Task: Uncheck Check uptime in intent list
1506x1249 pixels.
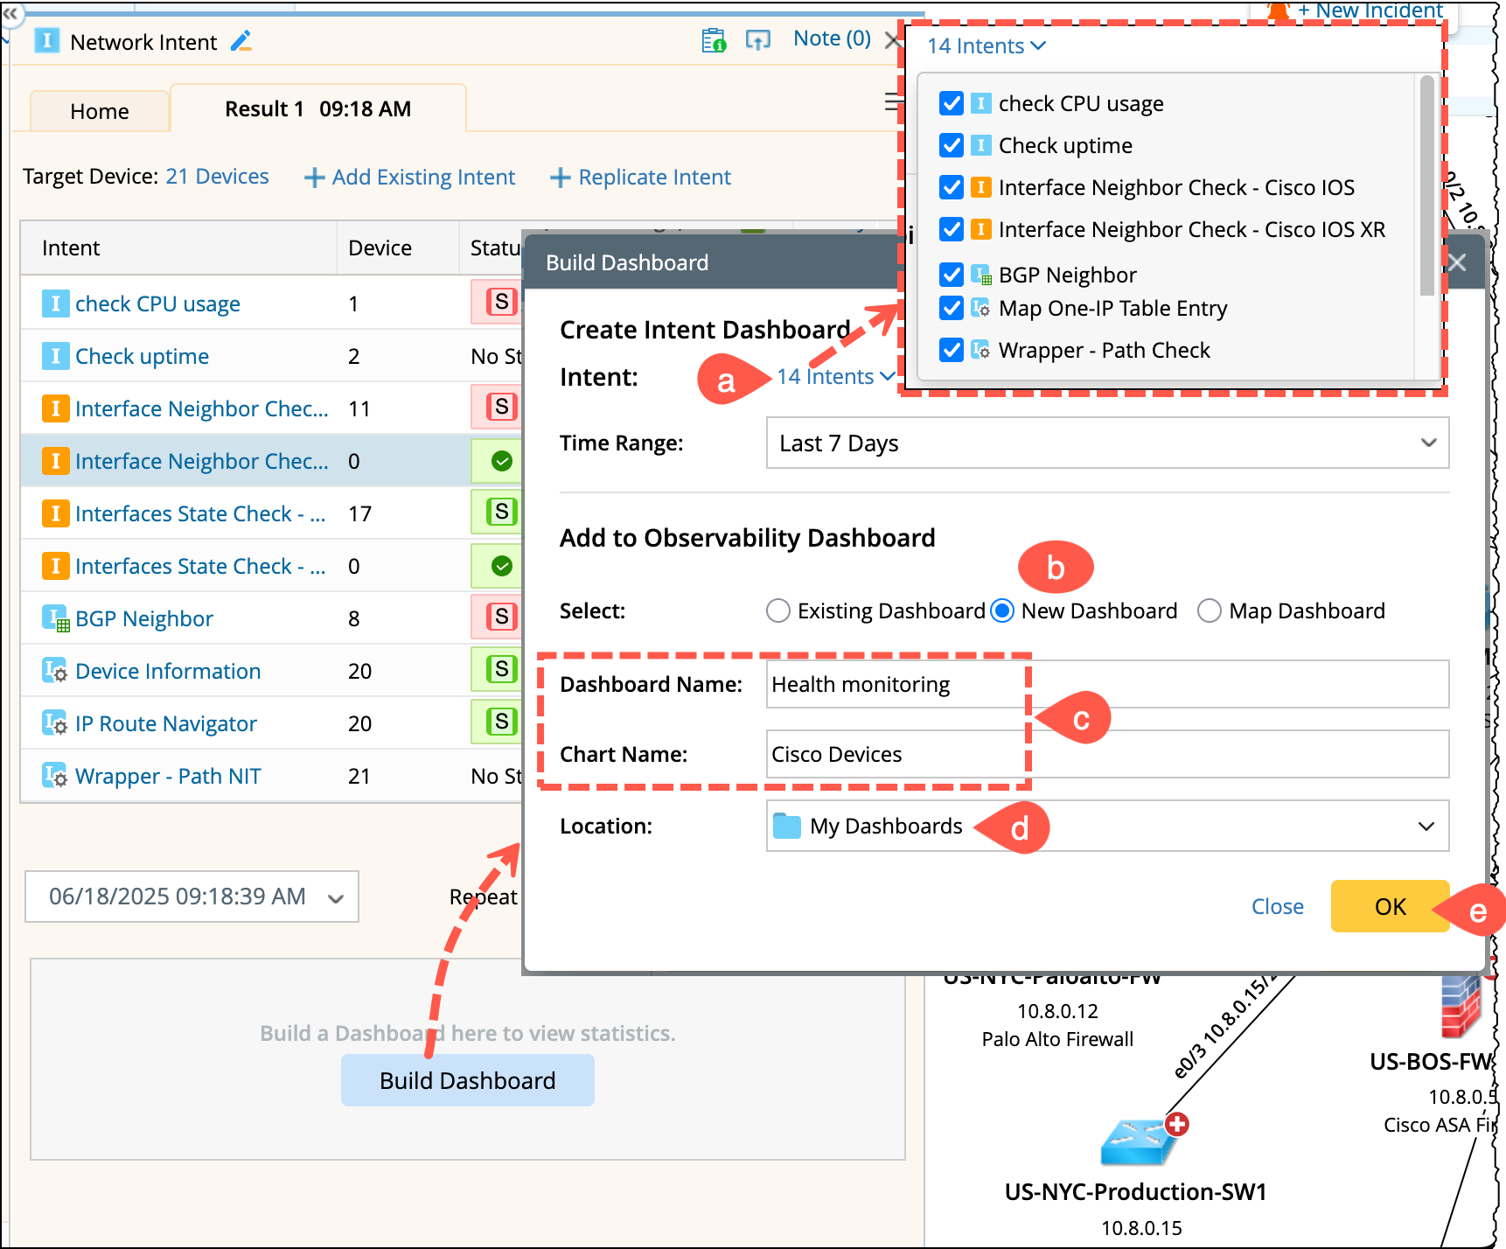Action: tap(952, 145)
